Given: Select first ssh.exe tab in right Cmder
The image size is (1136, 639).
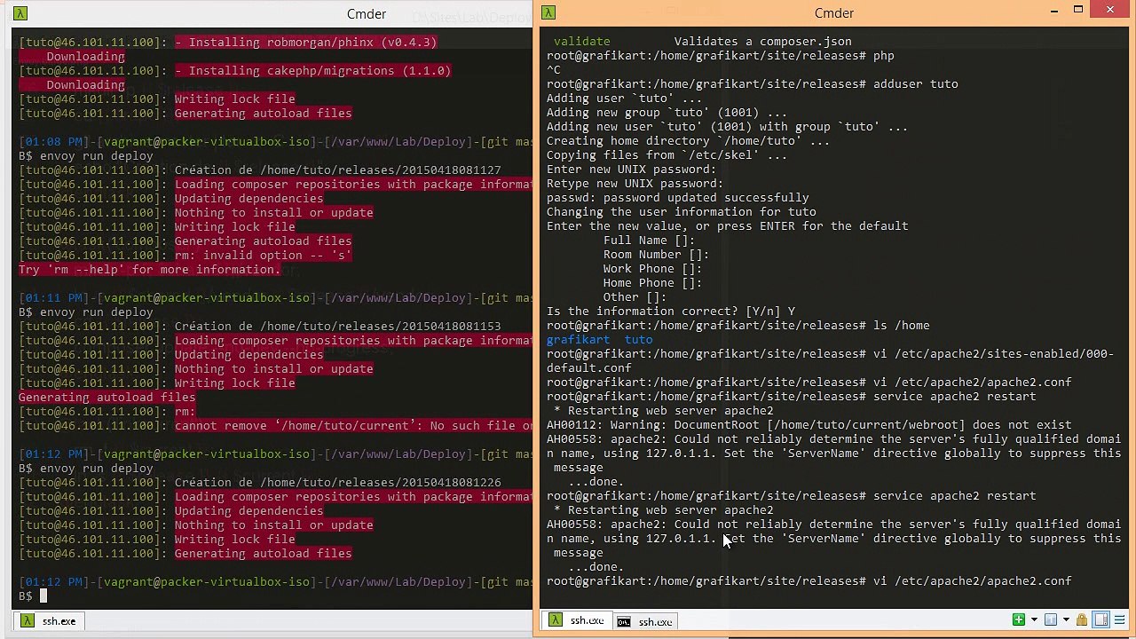Looking at the screenshot, I should pos(577,620).
